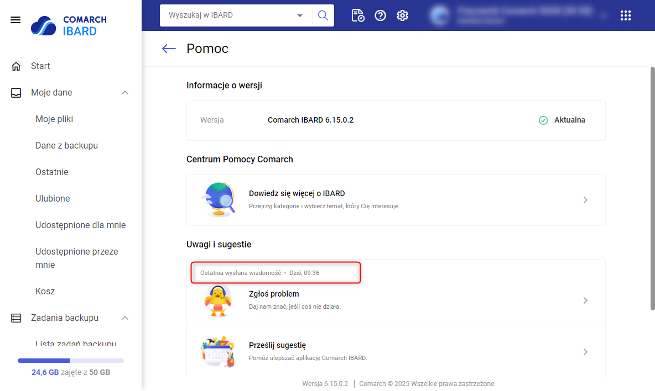655x391 pixels.
Task: Click the globe magnifier illustration
Action: (x=218, y=200)
